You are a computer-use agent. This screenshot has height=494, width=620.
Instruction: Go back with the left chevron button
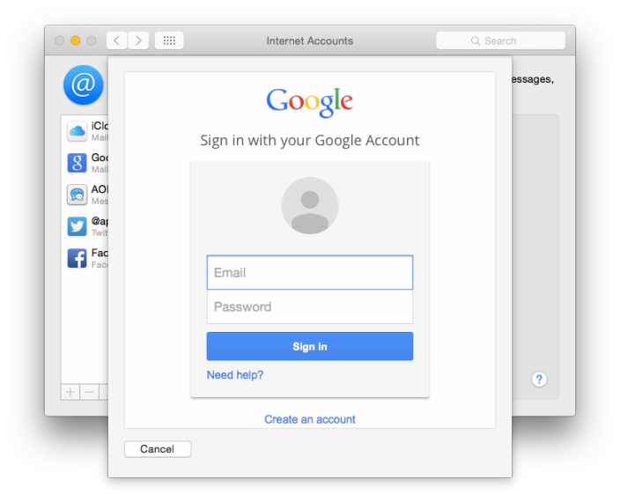coord(116,41)
